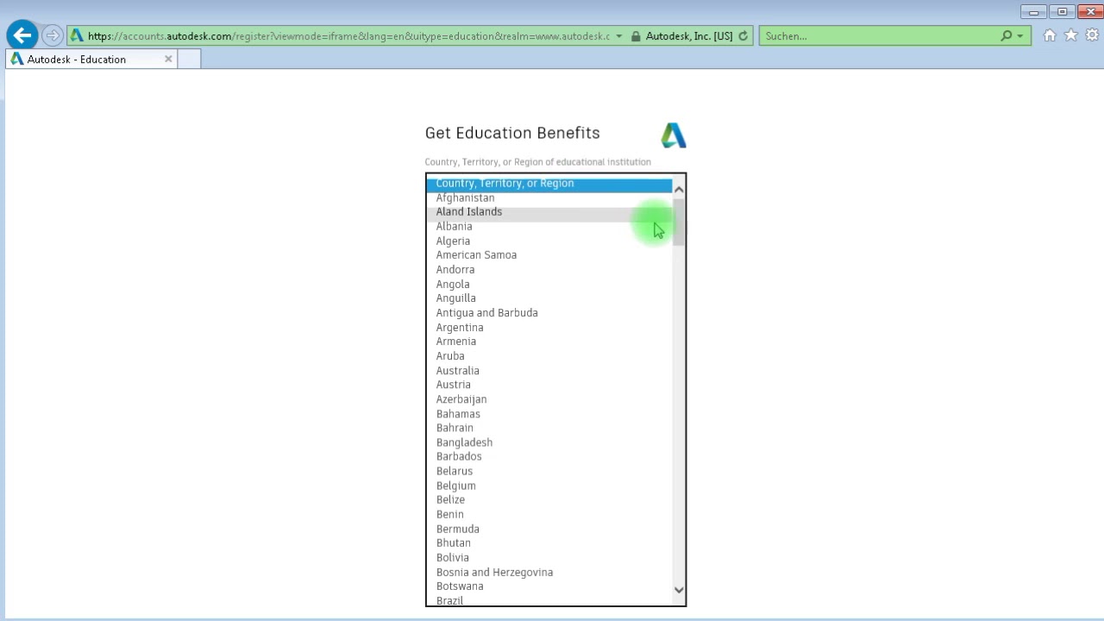Close the Autodesk - Education tab
This screenshot has height=621, width=1104.
tap(168, 59)
